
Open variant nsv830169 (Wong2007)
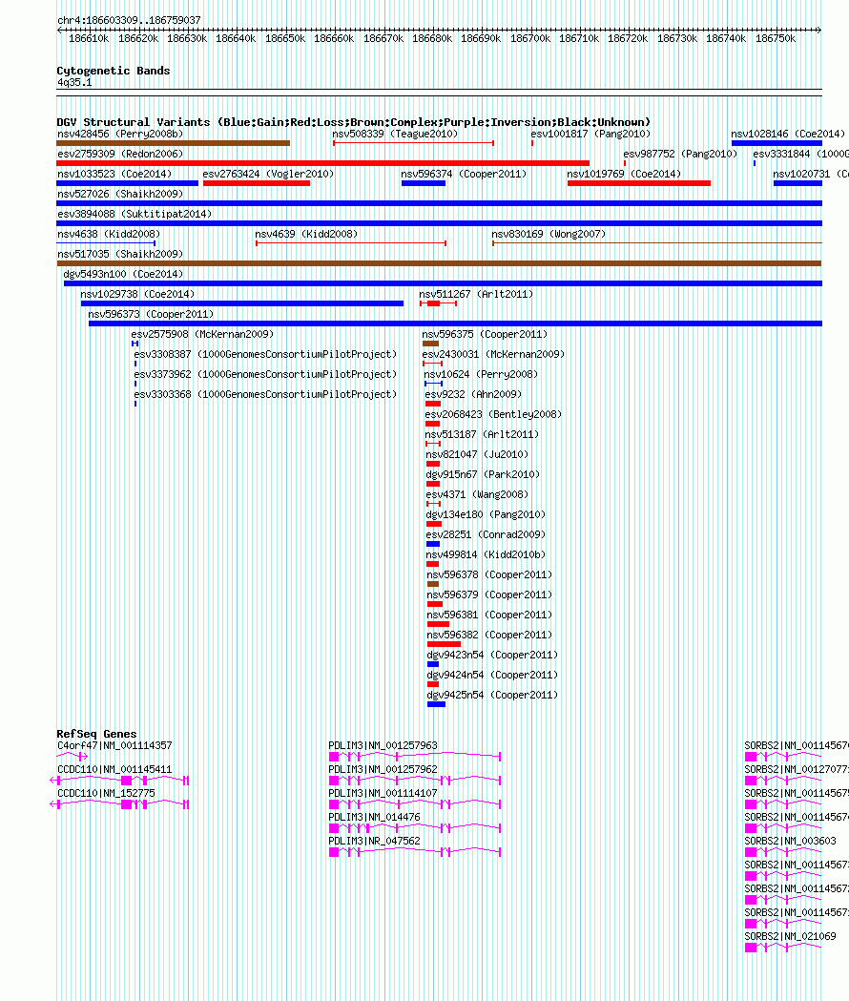click(x=549, y=235)
